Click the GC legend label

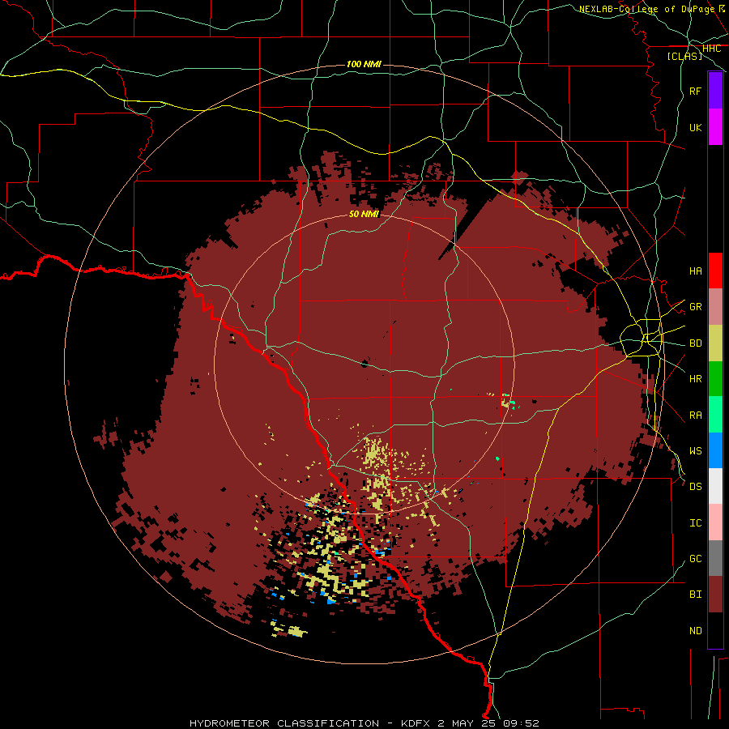[x=695, y=558]
